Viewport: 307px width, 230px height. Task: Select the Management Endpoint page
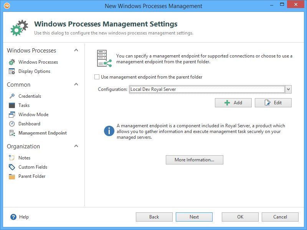click(x=42, y=133)
